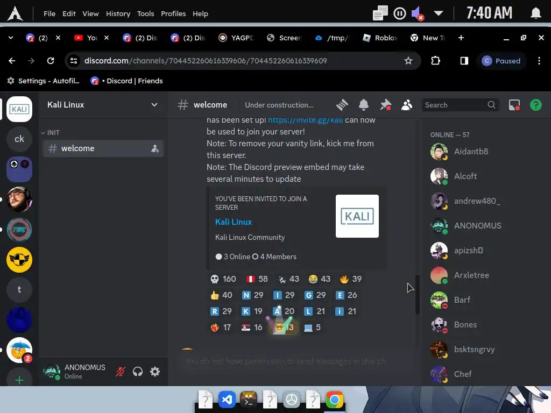The width and height of the screenshot is (551, 413).
Task: Open the Paused profile button
Action: (501, 61)
